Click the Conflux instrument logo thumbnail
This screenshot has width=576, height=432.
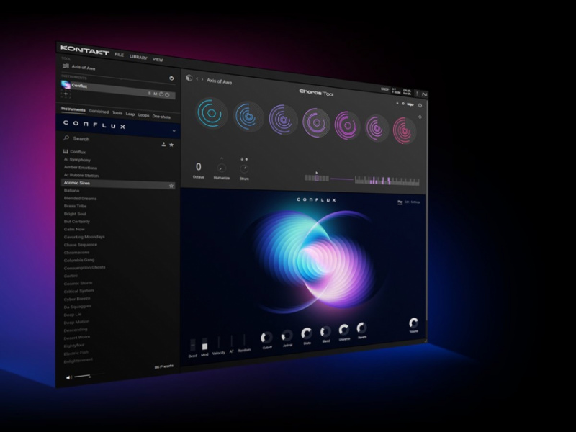pyautogui.click(x=66, y=86)
